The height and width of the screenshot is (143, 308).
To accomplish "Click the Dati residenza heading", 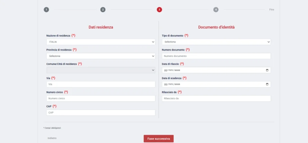I will (101, 27).
